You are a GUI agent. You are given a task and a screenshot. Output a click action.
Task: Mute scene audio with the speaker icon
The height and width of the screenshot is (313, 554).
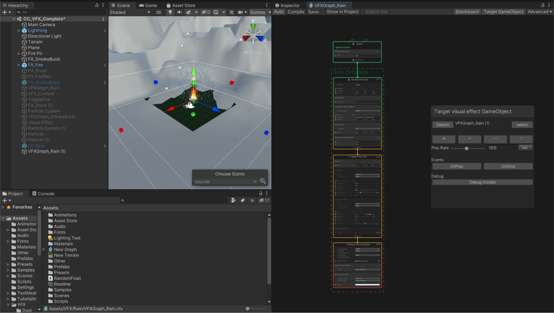pos(180,12)
